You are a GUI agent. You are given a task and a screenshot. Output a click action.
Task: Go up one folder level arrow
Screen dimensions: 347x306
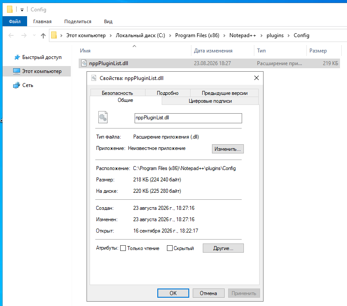point(43,35)
